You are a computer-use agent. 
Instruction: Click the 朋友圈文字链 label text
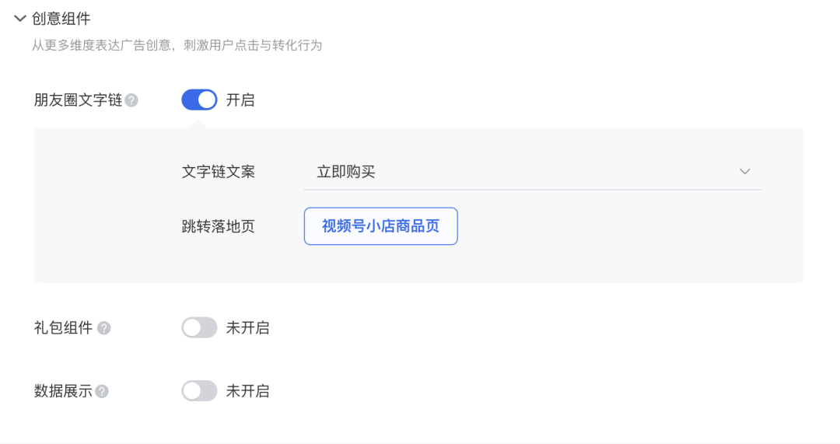(x=78, y=100)
